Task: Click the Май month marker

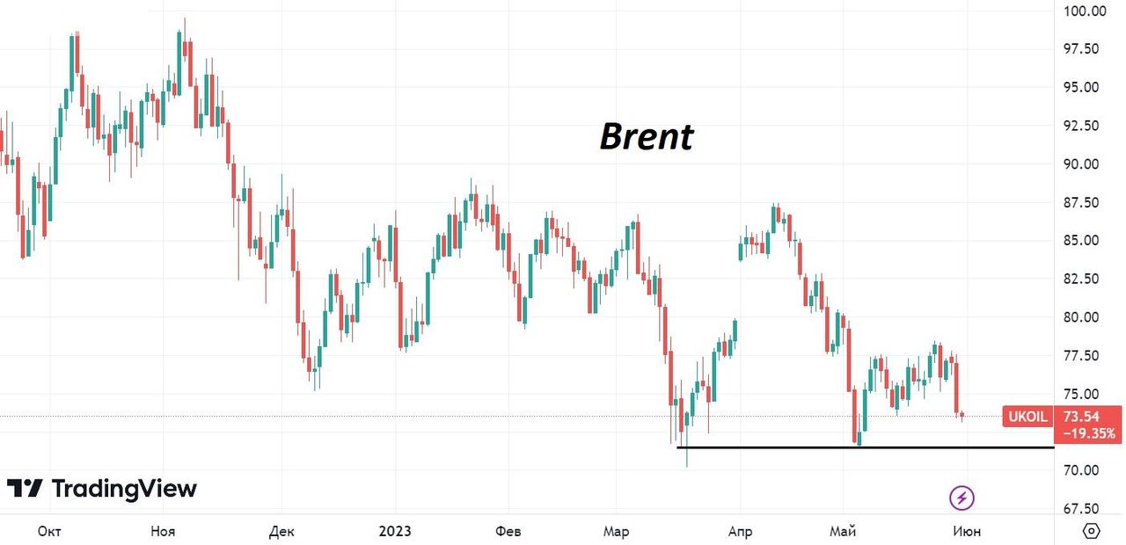Action: point(844,531)
